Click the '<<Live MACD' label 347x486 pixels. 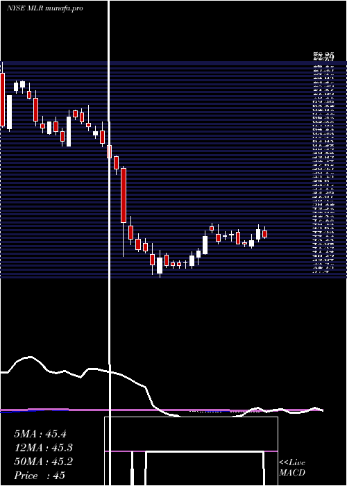click(x=292, y=467)
